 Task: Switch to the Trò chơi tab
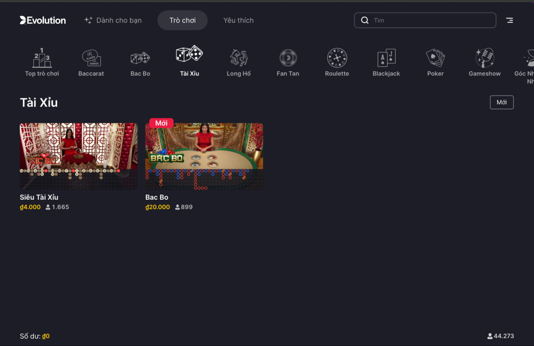coord(182,20)
